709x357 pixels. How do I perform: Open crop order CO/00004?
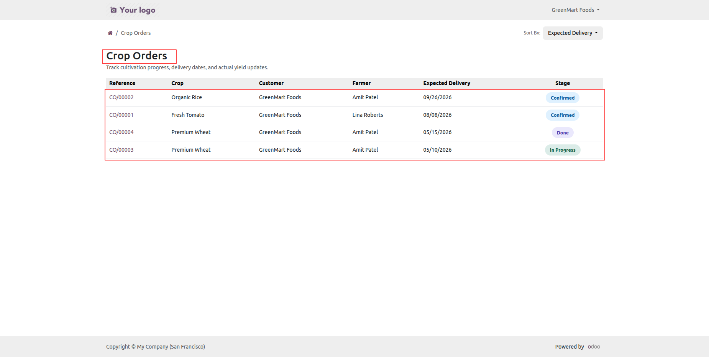point(121,132)
